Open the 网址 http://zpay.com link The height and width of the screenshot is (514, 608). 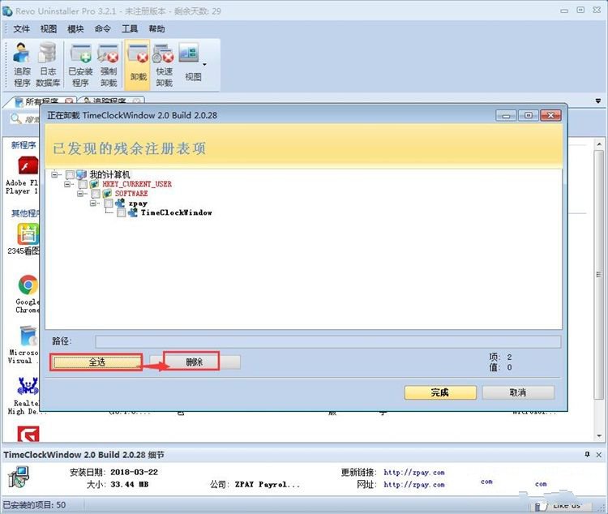(413, 485)
